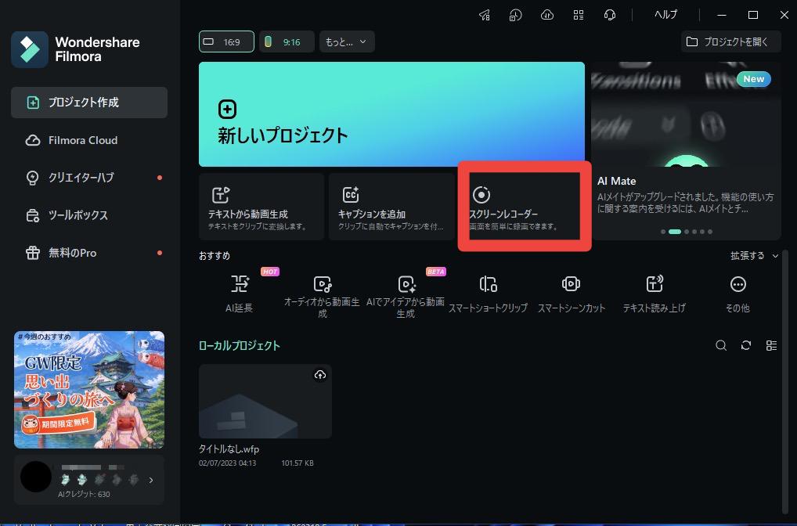Expand the account details chevron

pyautogui.click(x=151, y=480)
